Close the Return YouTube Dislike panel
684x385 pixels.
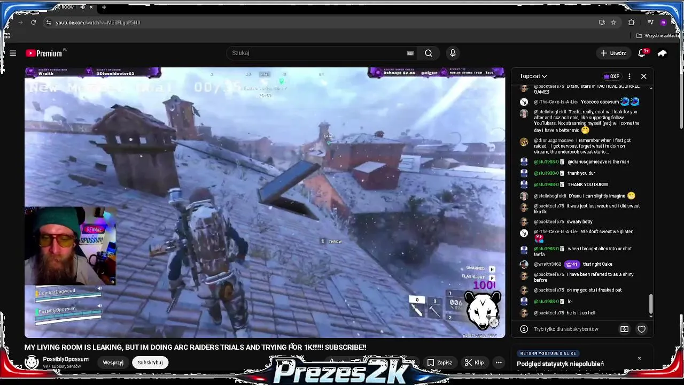click(639, 358)
